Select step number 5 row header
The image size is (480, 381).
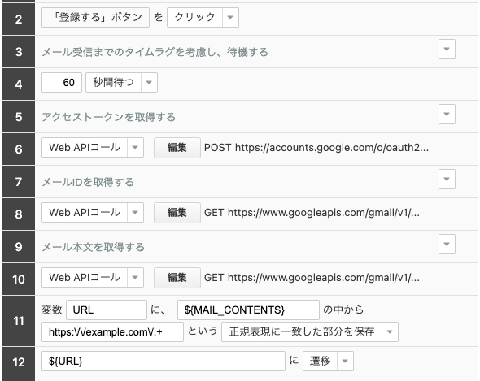[x=19, y=117]
